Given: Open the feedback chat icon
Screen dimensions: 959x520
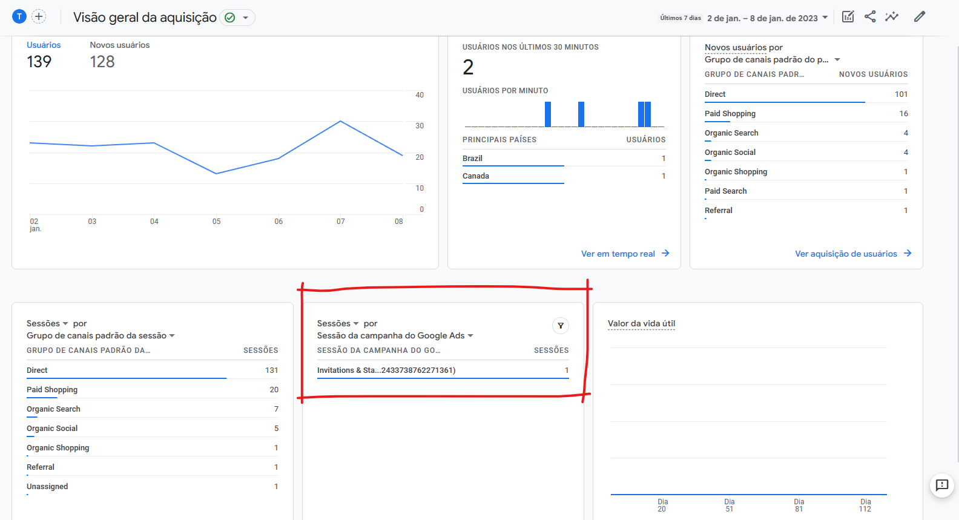Looking at the screenshot, I should click(942, 485).
